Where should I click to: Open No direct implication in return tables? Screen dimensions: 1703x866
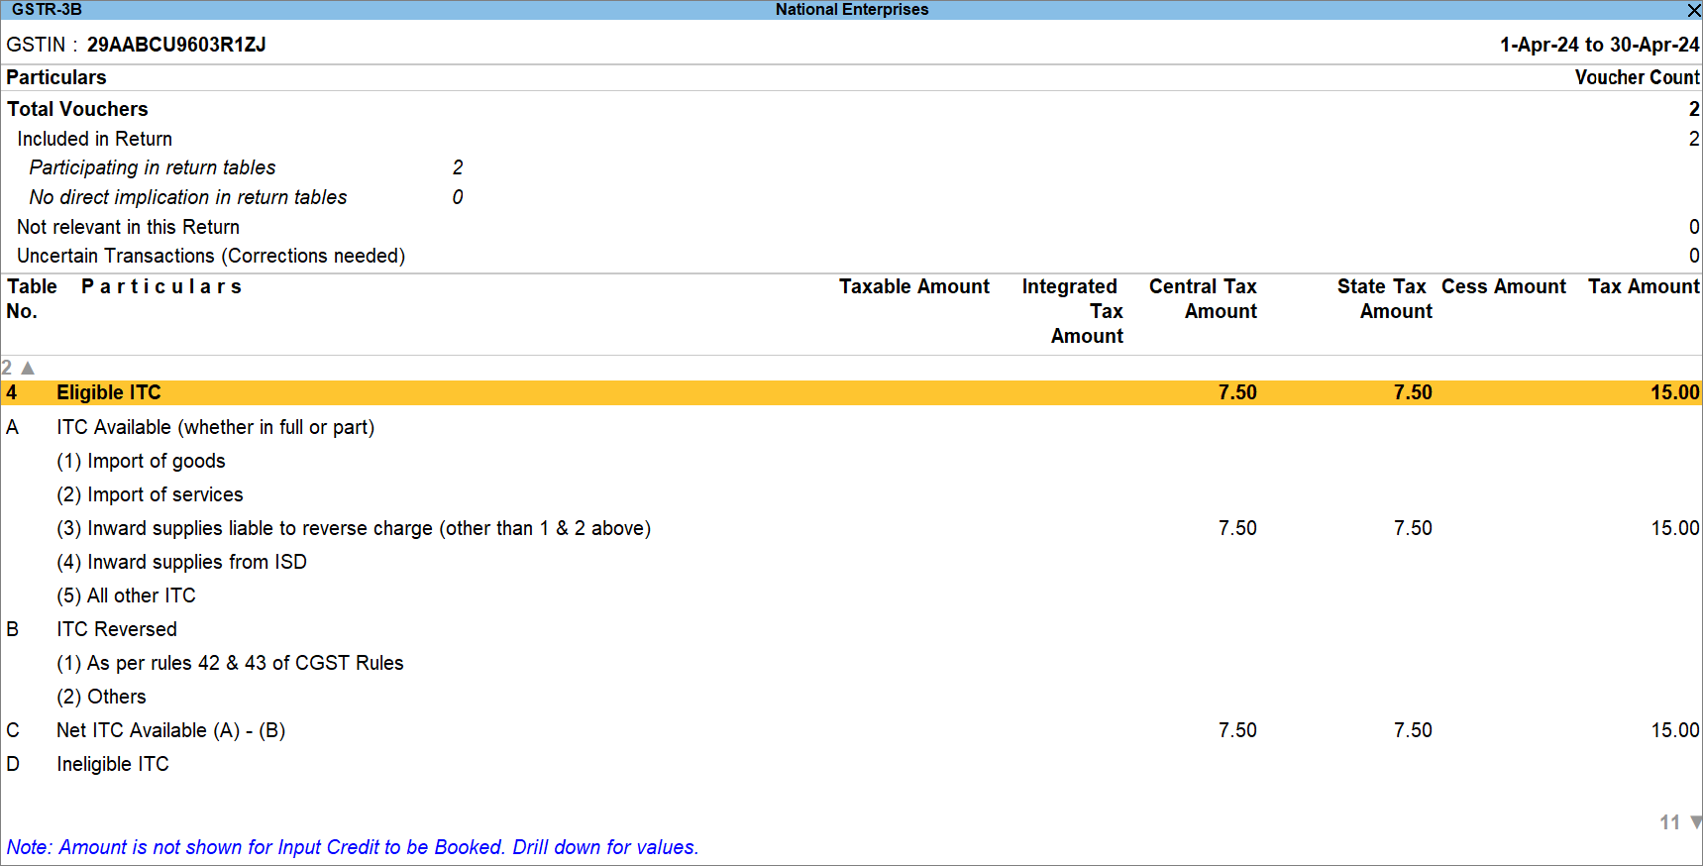[188, 197]
